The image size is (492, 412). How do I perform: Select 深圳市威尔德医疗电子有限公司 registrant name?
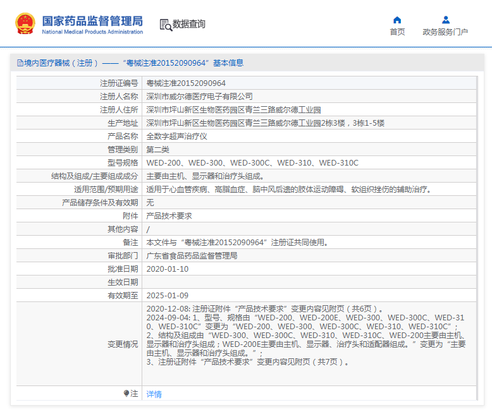click(200, 97)
